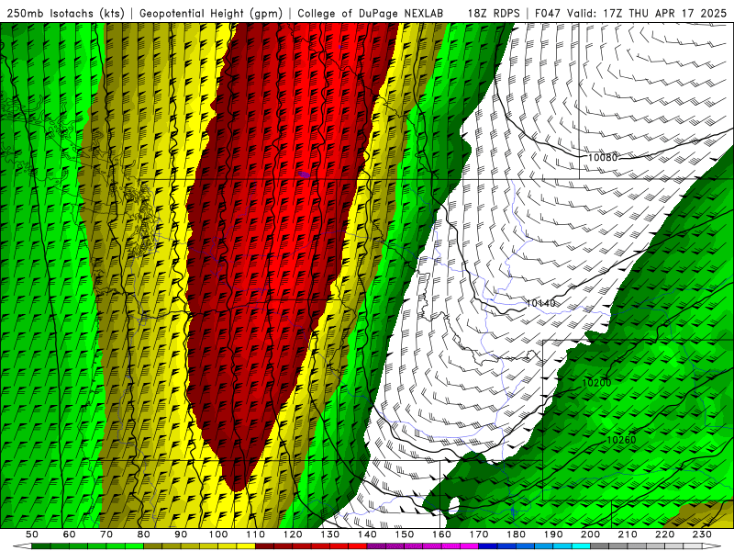Screen dimensions: 734x551
Task: Click the 150 value on the color scale
Action: (x=405, y=534)
